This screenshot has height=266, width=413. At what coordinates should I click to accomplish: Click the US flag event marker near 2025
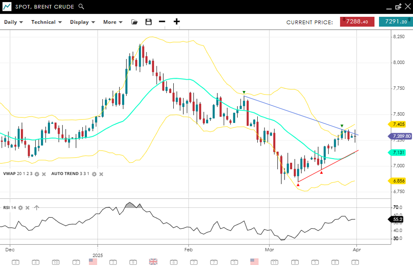[x=93, y=262]
